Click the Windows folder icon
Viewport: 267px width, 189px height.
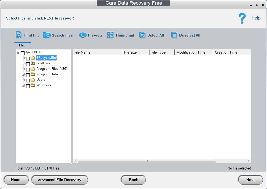[x=33, y=85]
